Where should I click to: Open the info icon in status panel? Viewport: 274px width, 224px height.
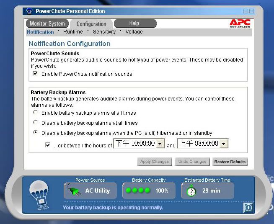[x=248, y=208]
